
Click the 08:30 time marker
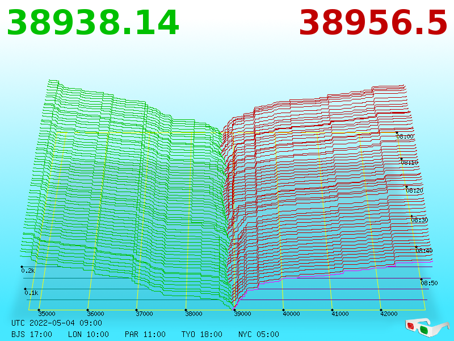[x=419, y=220]
